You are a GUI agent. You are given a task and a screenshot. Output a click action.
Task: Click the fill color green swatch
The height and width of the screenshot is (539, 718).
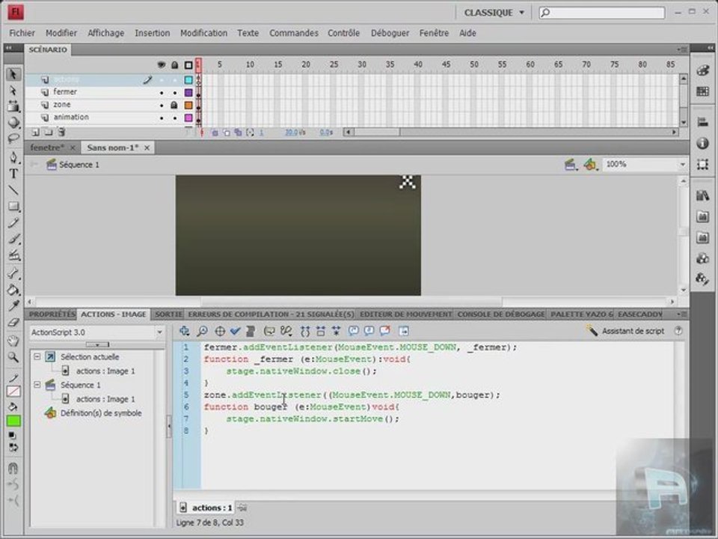13,421
